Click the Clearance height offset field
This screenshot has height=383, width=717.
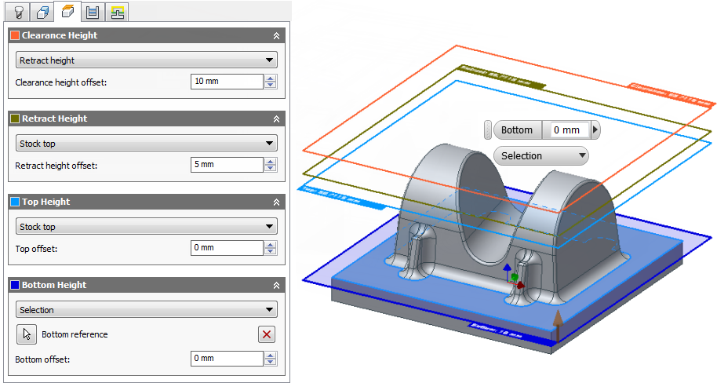click(x=227, y=82)
